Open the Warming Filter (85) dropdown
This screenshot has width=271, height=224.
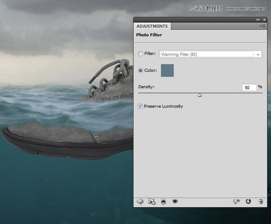tap(206, 54)
